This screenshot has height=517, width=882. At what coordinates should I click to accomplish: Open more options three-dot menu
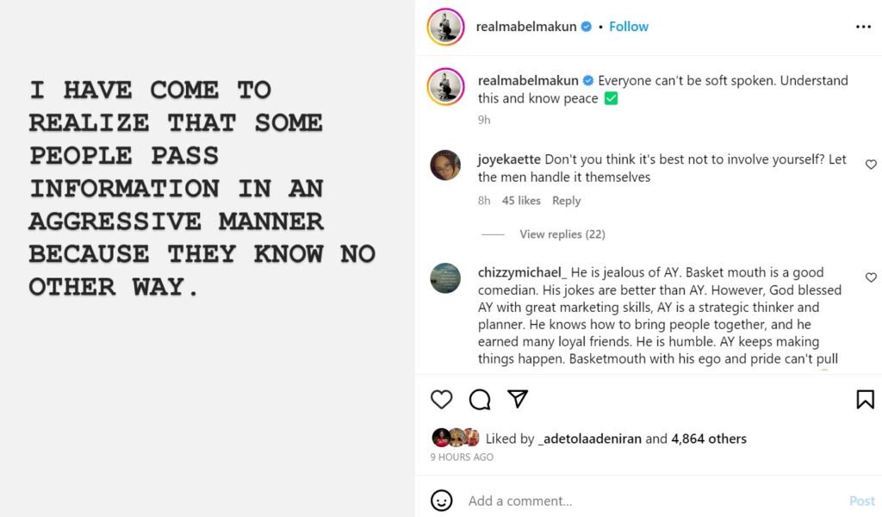click(x=863, y=27)
